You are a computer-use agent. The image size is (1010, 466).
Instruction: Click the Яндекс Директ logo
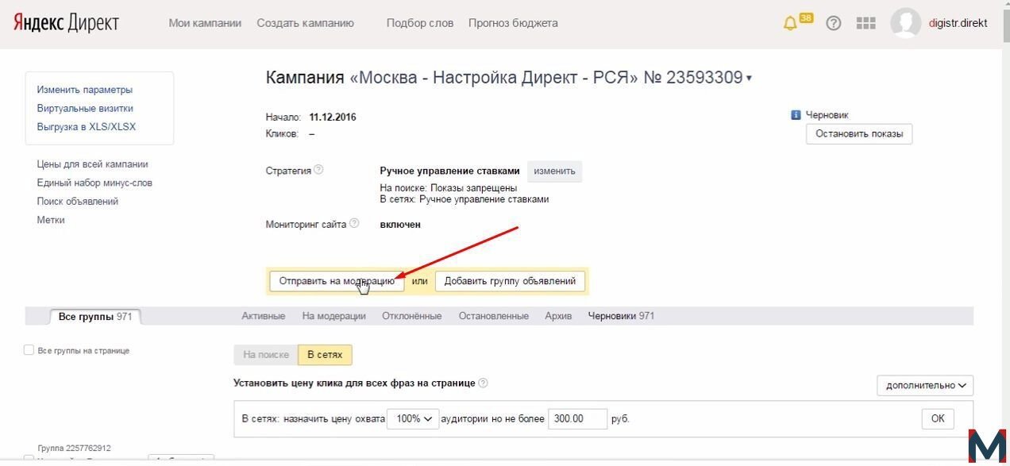[66, 23]
